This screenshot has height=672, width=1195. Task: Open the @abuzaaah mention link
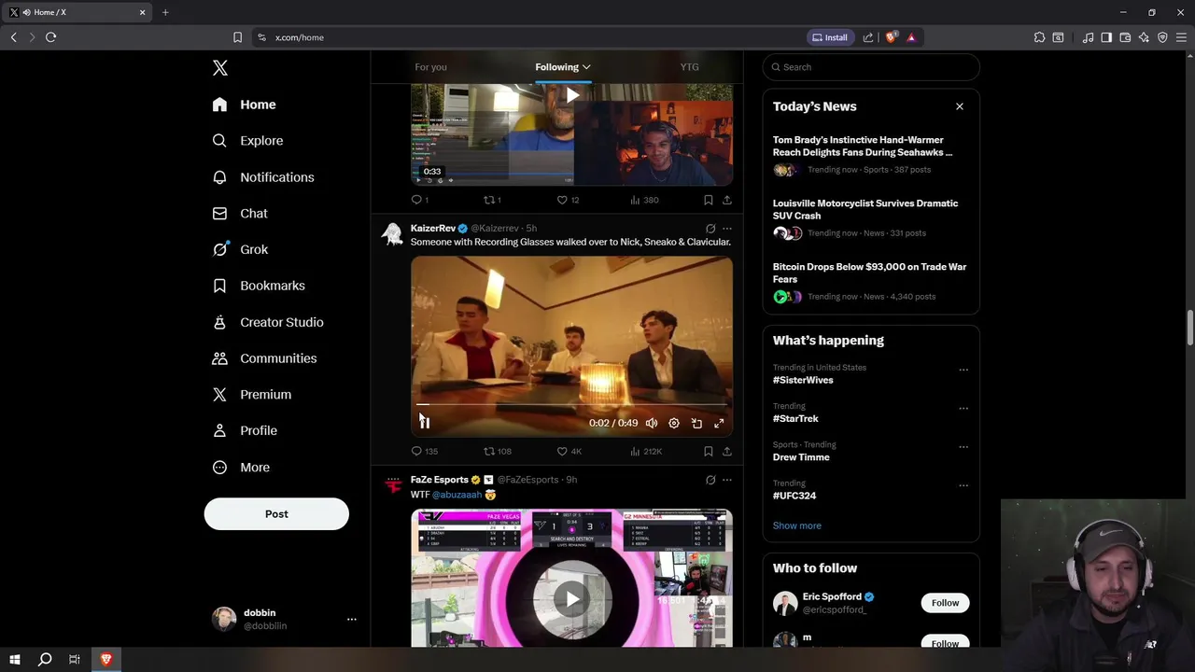457,495
